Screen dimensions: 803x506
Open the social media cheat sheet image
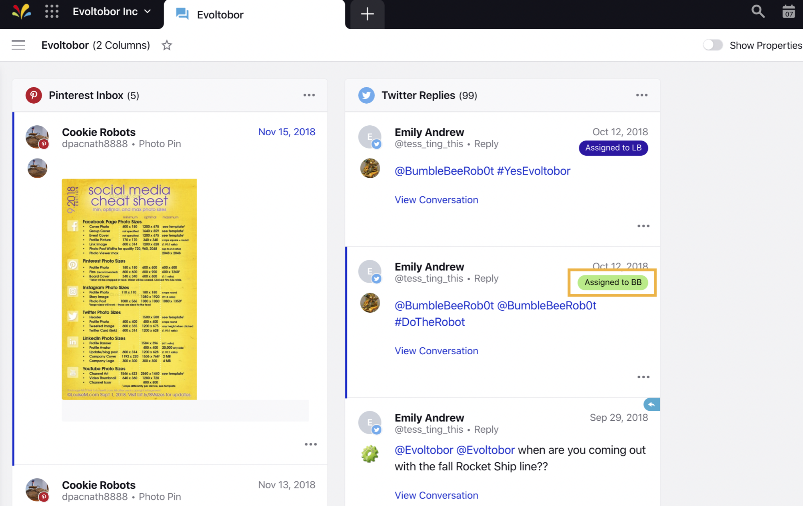pos(129,289)
